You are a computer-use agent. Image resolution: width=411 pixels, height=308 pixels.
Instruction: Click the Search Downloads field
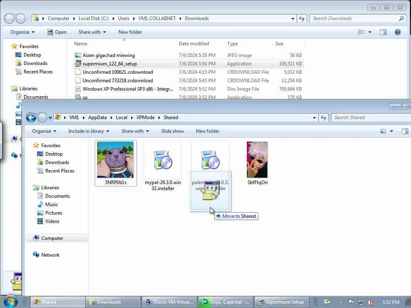click(358, 18)
